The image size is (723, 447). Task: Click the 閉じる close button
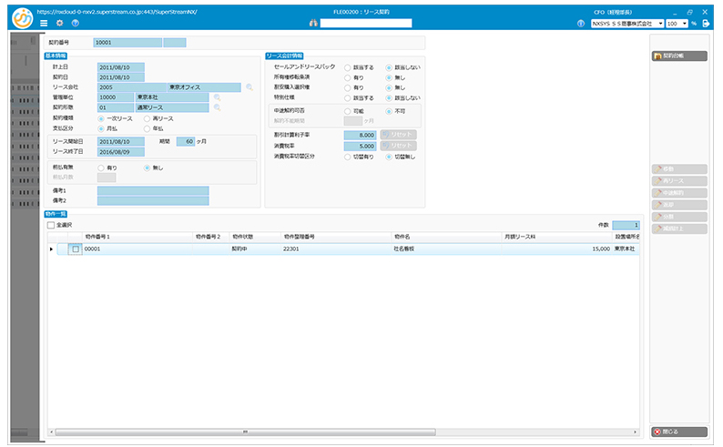click(x=679, y=432)
